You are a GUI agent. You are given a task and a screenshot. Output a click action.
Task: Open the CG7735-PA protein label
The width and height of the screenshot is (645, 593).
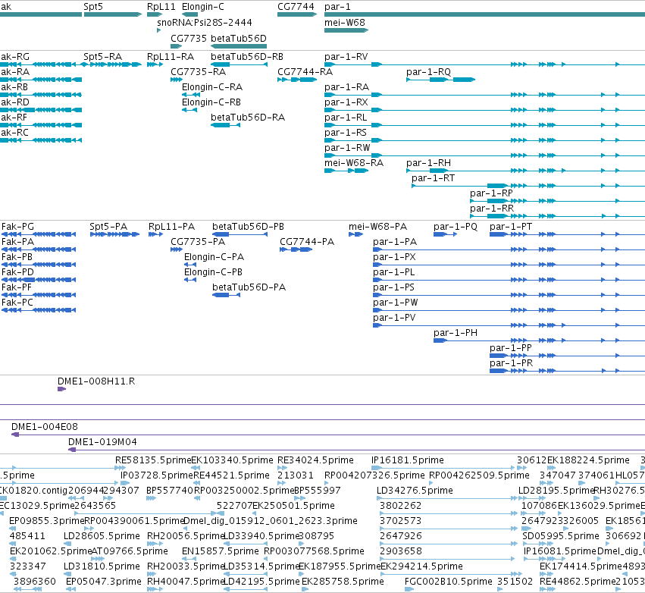click(198, 243)
